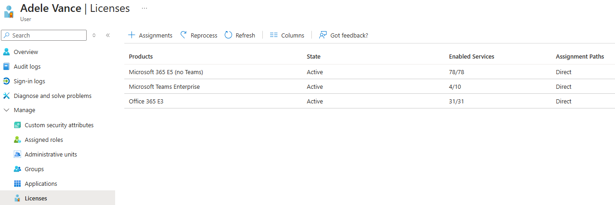Click the expand/collapse all menu arrows

(x=94, y=35)
